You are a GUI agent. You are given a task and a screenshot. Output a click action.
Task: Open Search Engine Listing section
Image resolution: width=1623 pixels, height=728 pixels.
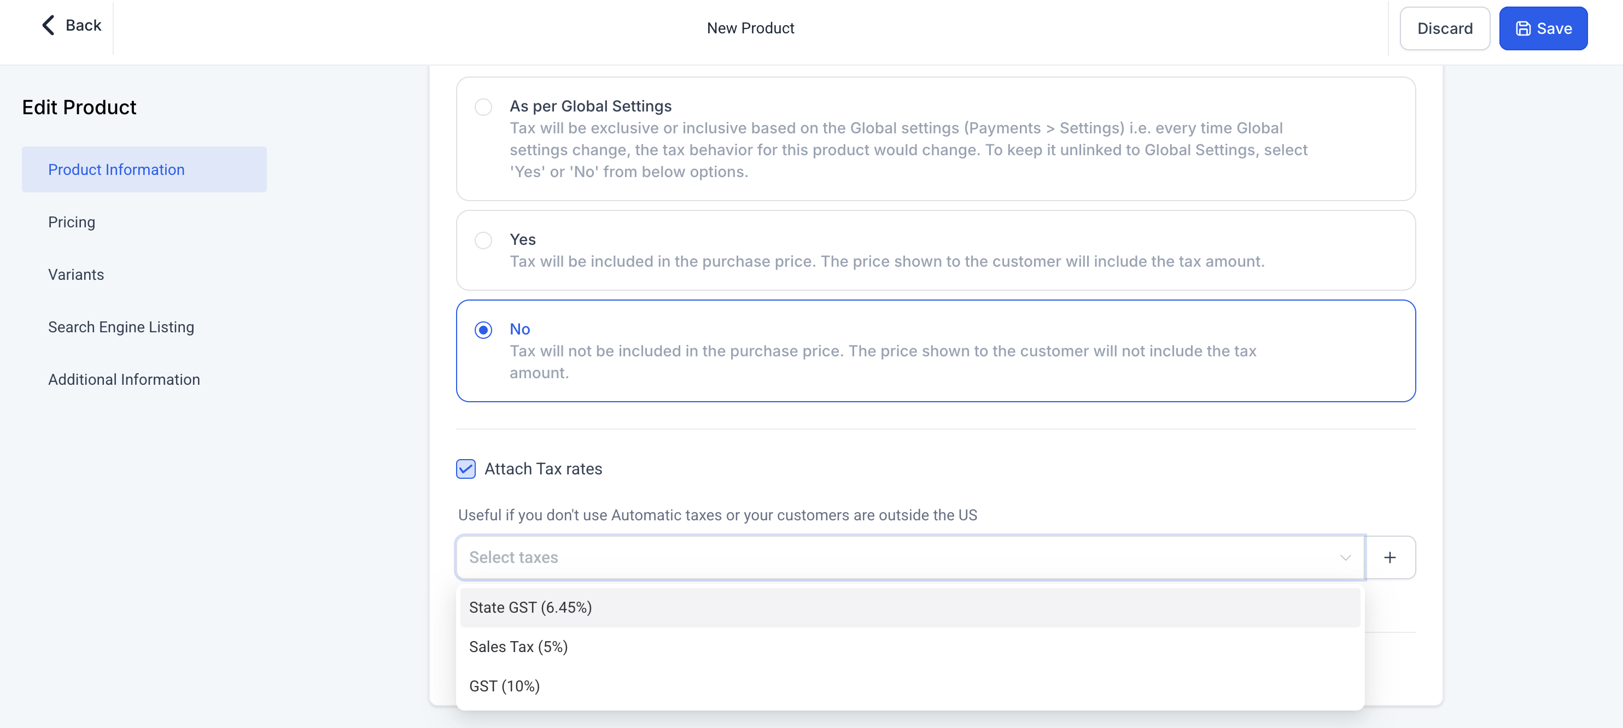click(x=121, y=327)
